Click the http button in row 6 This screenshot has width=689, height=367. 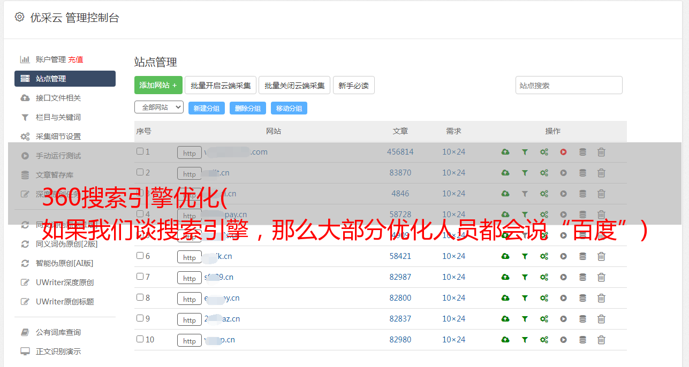pos(190,257)
